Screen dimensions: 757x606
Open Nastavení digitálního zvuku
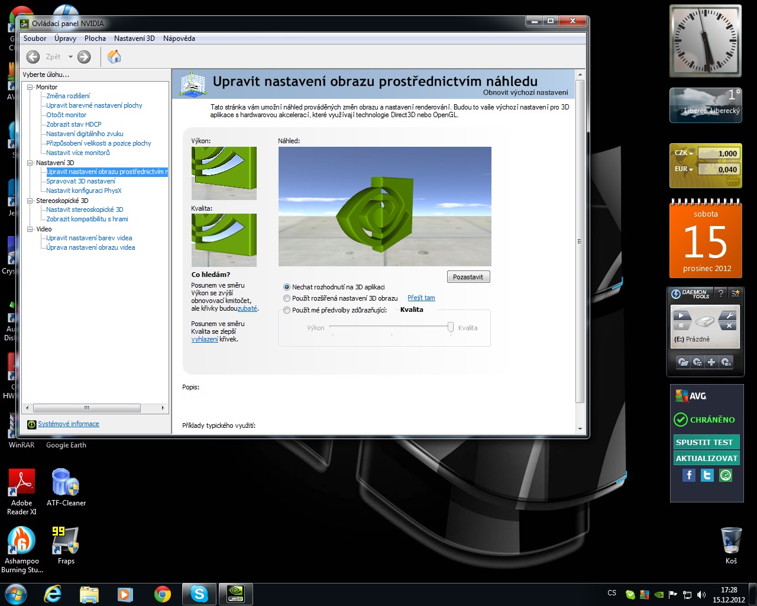coord(85,134)
